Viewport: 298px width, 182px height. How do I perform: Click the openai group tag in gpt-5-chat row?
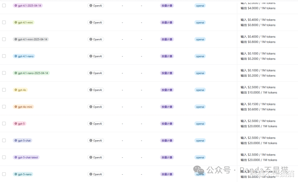pyautogui.click(x=200, y=140)
